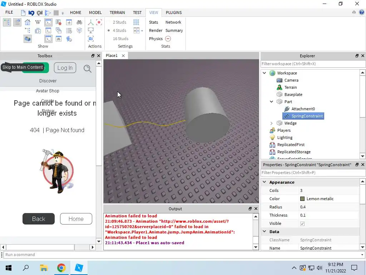The width and height of the screenshot is (366, 275).
Task: Toggle the Display Axis icon in Actions
Action: [x=91, y=22]
